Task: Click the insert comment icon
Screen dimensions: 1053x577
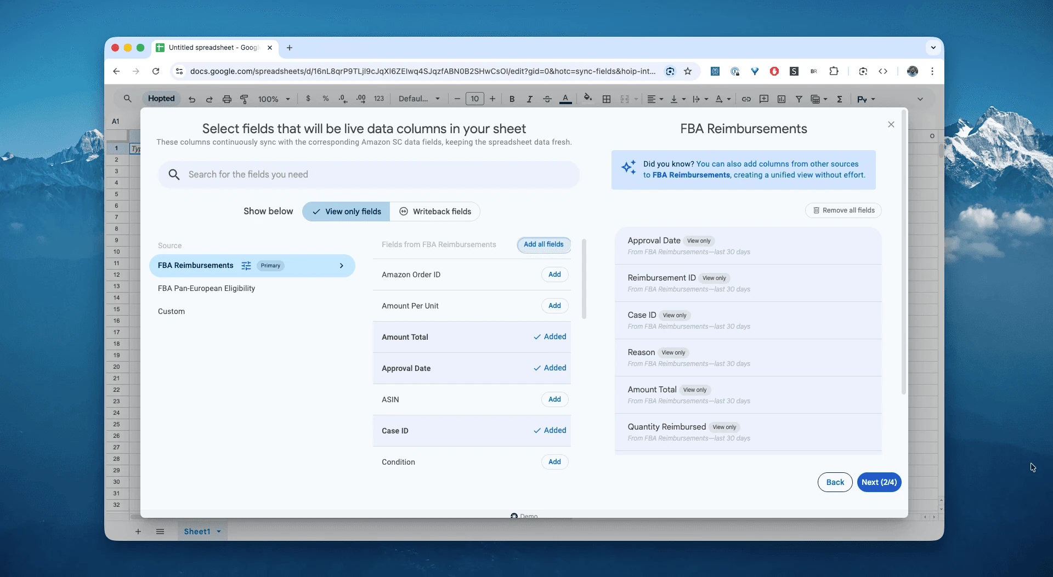Action: tap(764, 99)
